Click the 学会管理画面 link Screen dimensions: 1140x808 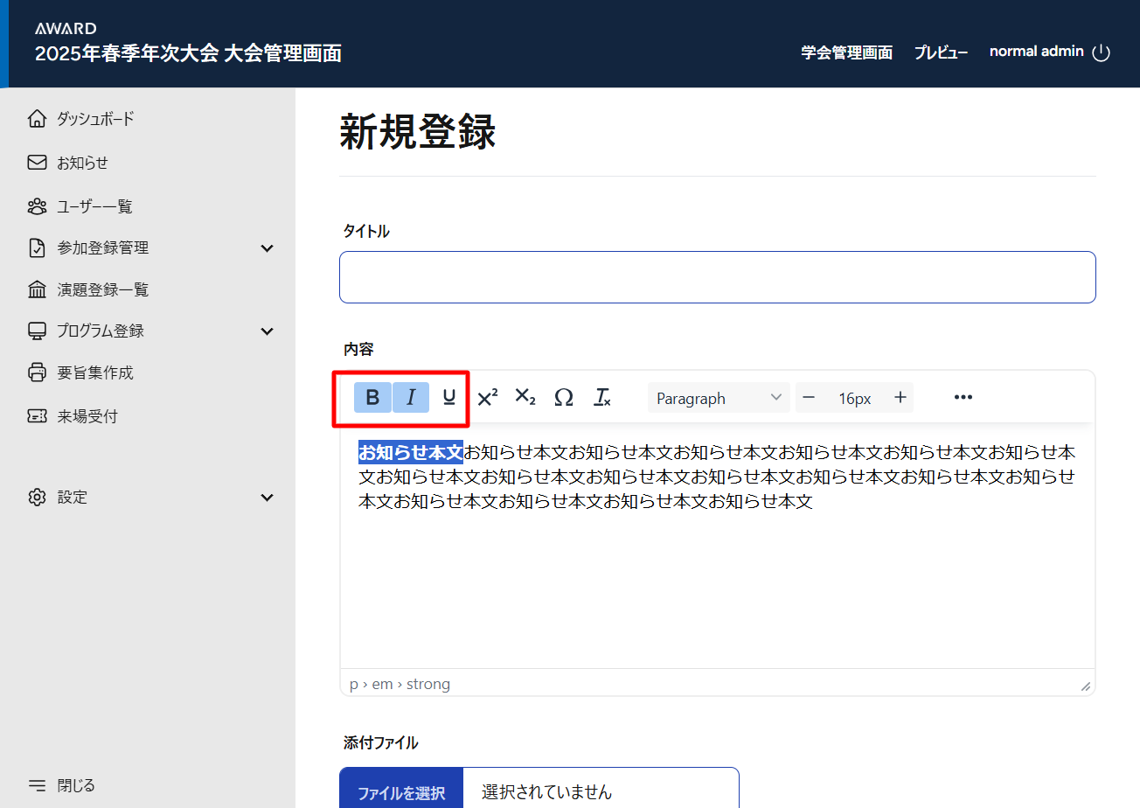846,52
